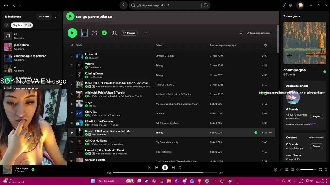Select the Playlists filter chip

(x=17, y=25)
